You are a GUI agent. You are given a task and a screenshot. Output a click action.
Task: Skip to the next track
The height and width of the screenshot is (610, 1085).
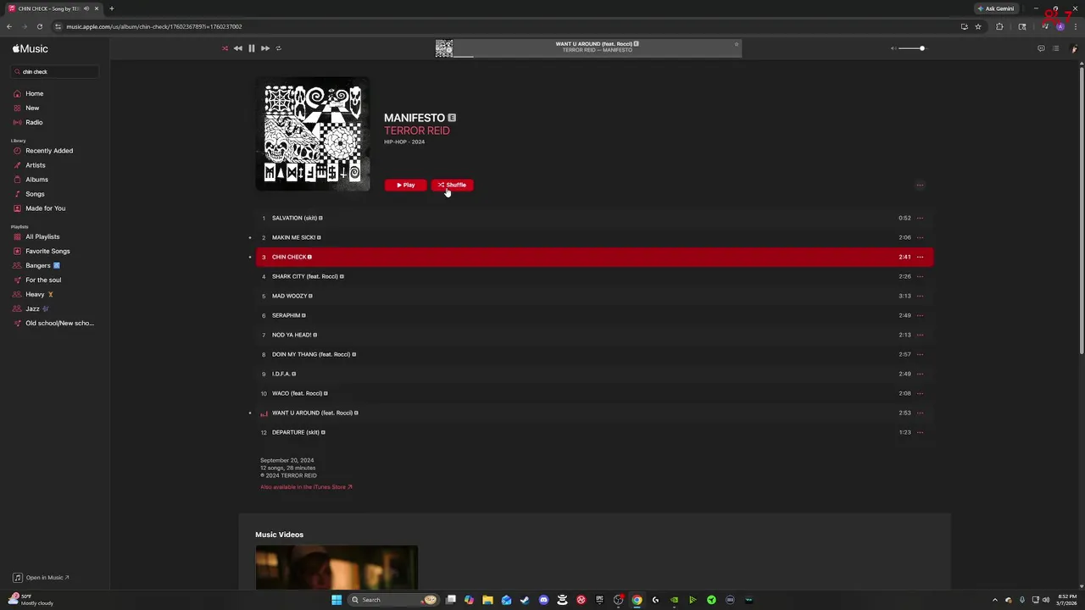pyautogui.click(x=265, y=48)
